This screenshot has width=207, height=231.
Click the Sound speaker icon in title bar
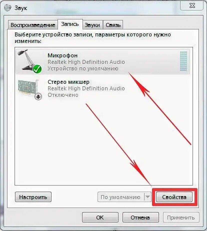[x=8, y=8]
